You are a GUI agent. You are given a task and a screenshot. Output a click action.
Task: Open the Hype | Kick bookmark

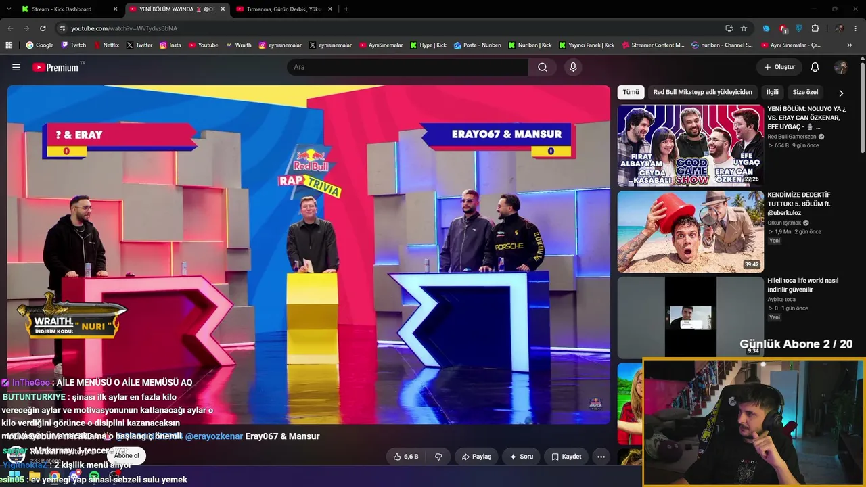[428, 45]
